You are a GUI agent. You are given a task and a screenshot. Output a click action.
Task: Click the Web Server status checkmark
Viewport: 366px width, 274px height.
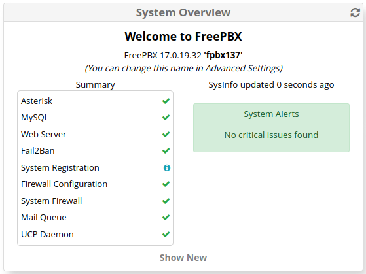pos(166,135)
